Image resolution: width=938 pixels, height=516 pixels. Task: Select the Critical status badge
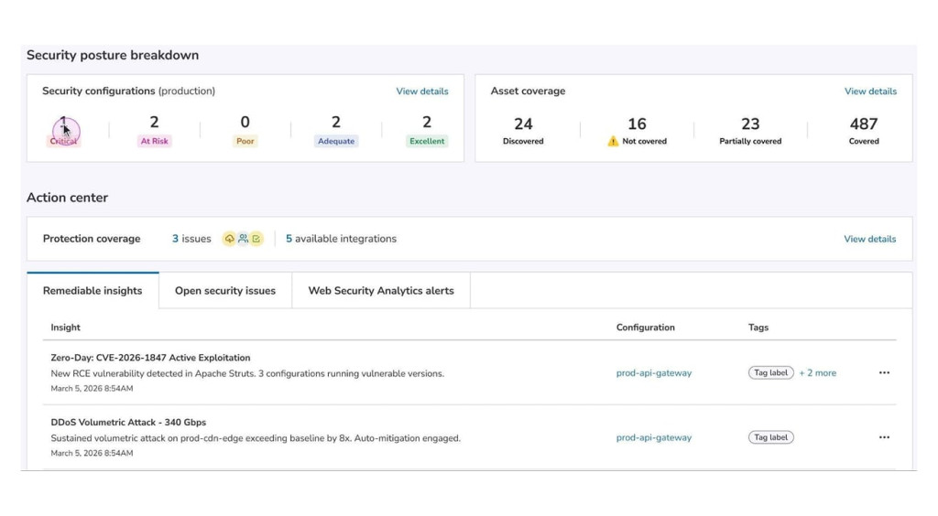pos(63,142)
